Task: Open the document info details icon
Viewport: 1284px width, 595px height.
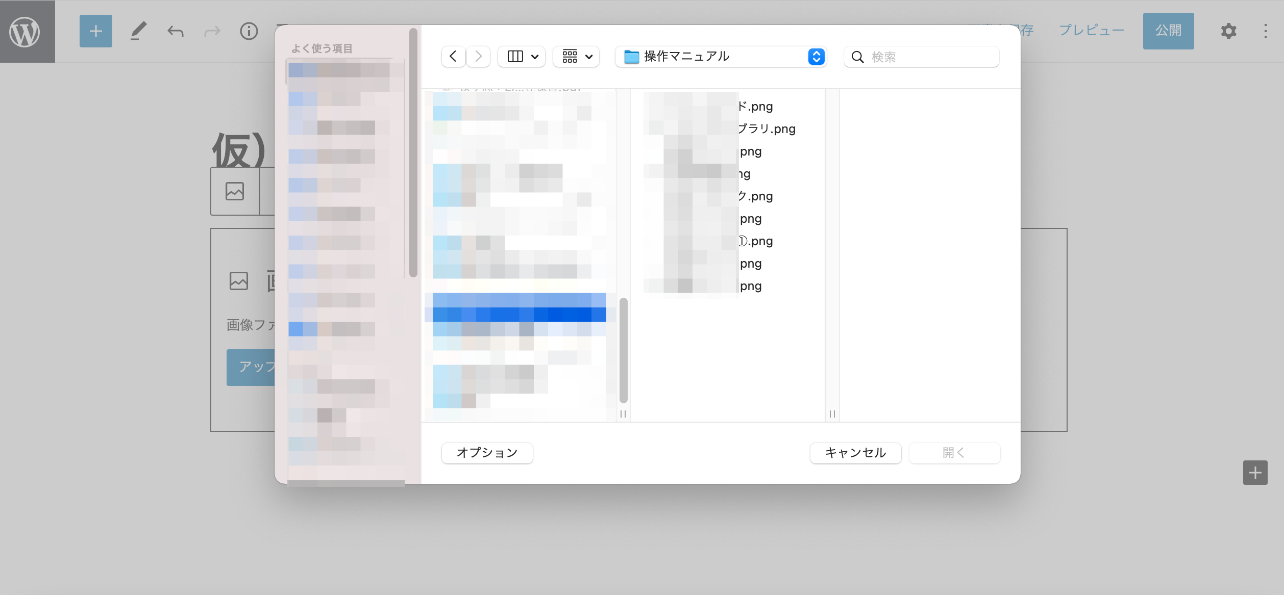Action: pyautogui.click(x=249, y=32)
